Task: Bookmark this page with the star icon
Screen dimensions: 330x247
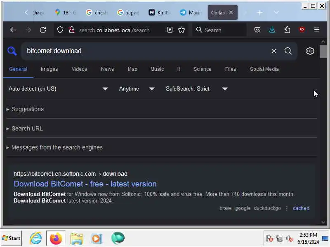Action: [x=181, y=30]
